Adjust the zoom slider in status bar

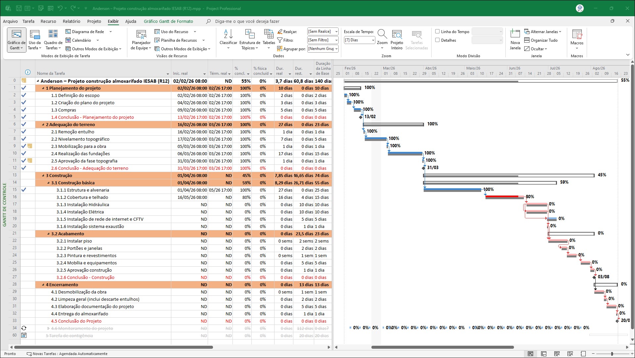pos(612,354)
